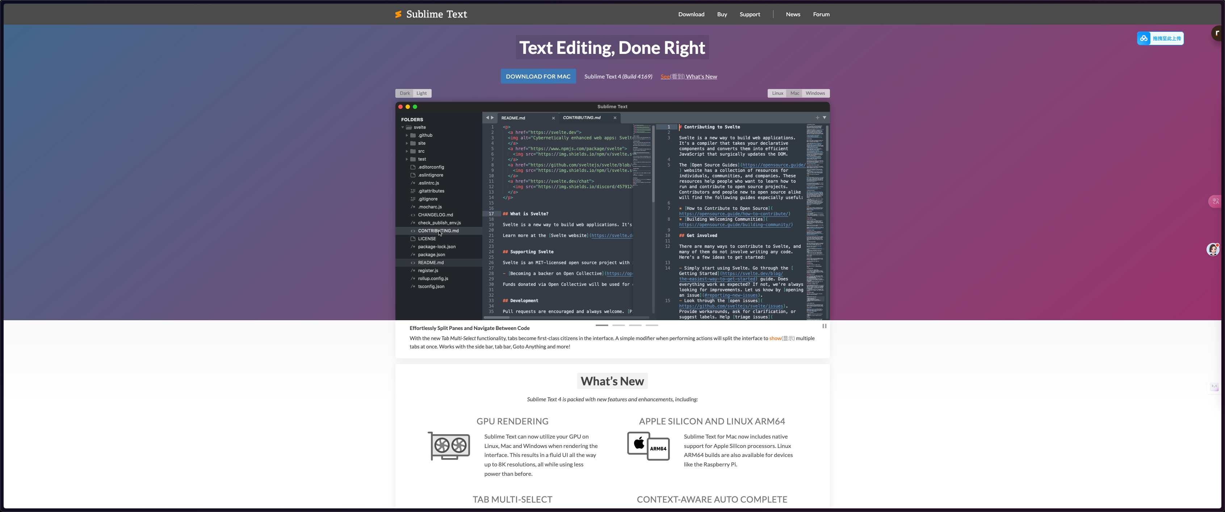
Task: Click the site folder icon
Action: click(413, 143)
